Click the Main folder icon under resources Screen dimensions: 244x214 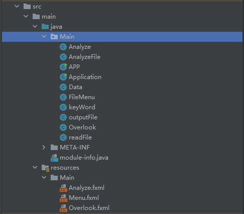pos(54,178)
